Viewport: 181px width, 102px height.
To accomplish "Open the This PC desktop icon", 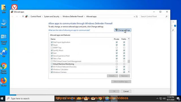I will tap(4, 24).
